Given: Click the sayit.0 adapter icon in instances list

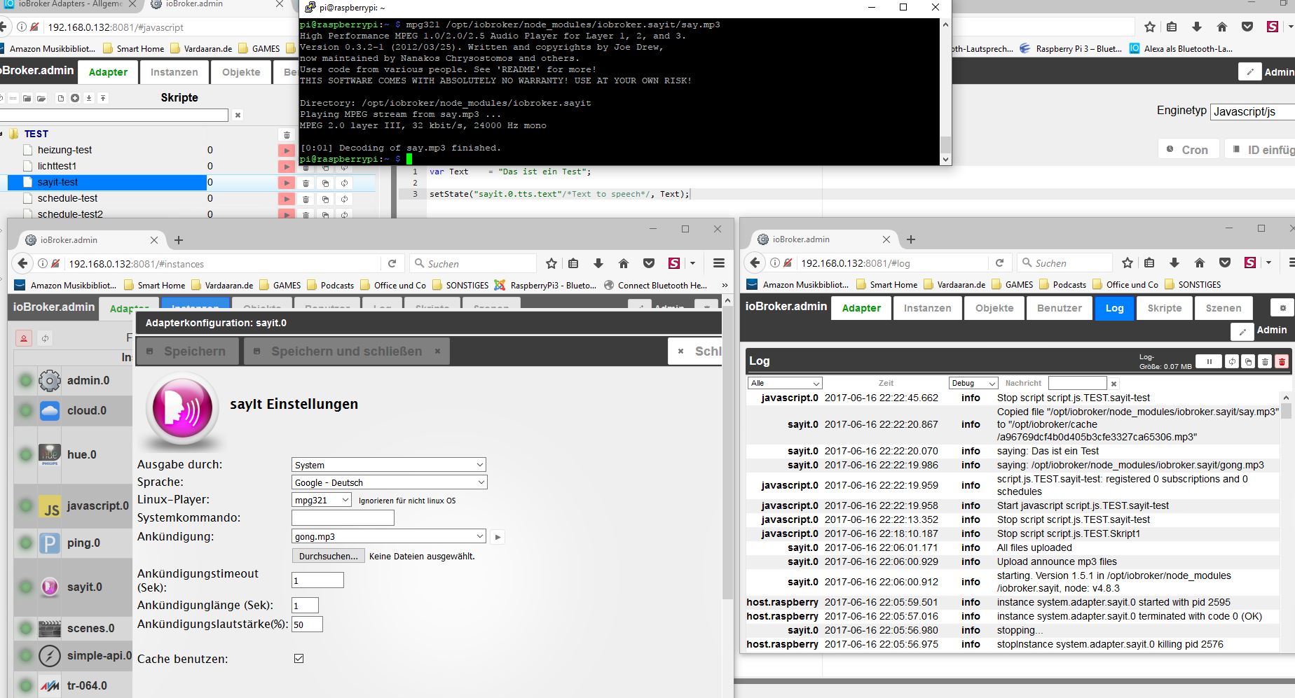Looking at the screenshot, I should coord(49,587).
